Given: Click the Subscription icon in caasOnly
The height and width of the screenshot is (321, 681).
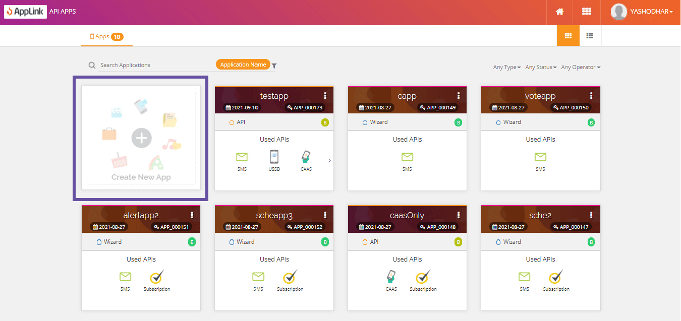Looking at the screenshot, I should [423, 277].
